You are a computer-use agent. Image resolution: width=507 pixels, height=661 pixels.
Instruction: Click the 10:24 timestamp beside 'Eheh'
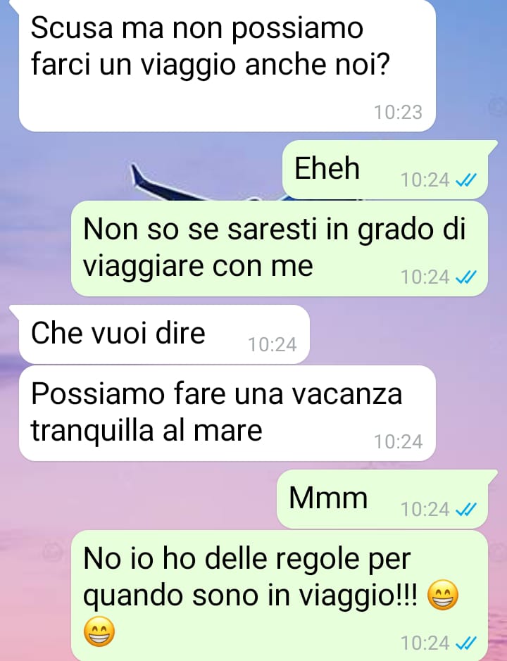(x=425, y=180)
